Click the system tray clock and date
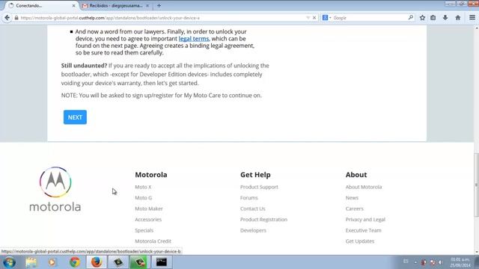 pos(460,262)
